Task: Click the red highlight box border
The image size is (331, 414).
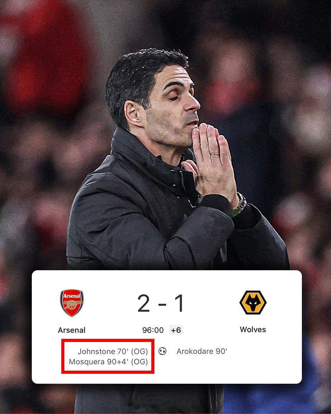Action: click(x=108, y=340)
